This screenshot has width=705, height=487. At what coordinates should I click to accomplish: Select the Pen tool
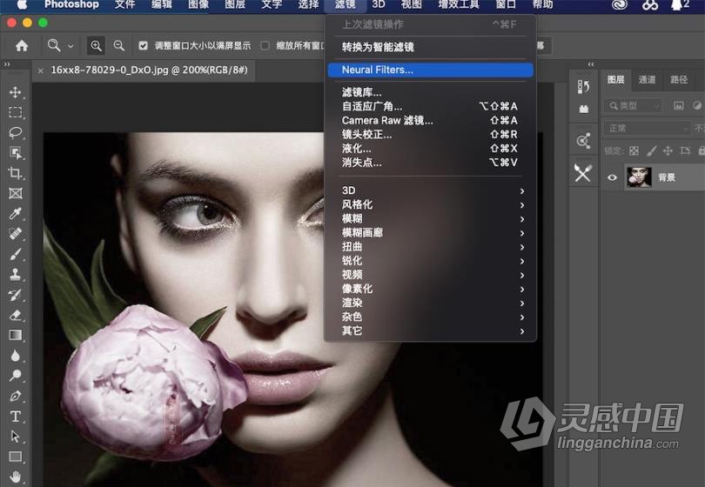pos(16,396)
